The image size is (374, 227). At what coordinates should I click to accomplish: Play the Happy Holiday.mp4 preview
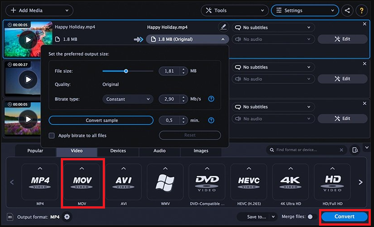pos(28,40)
